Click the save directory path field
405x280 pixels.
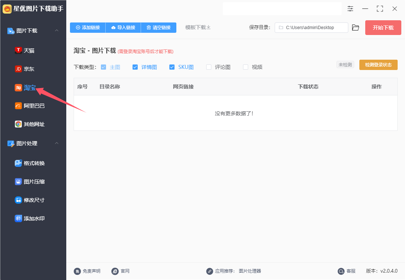(311, 28)
